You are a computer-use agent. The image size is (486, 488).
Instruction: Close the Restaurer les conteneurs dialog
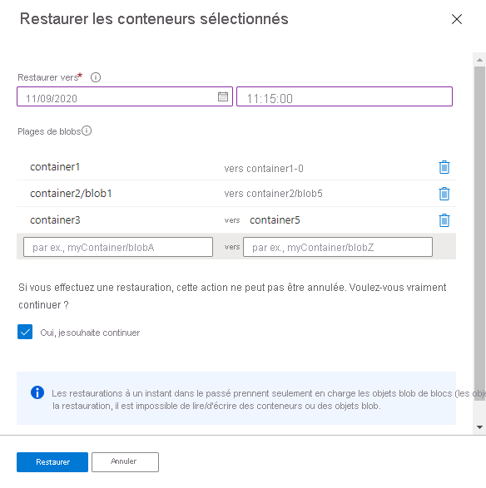click(x=456, y=19)
